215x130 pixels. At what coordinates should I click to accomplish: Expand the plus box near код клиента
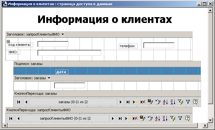tap(8, 41)
